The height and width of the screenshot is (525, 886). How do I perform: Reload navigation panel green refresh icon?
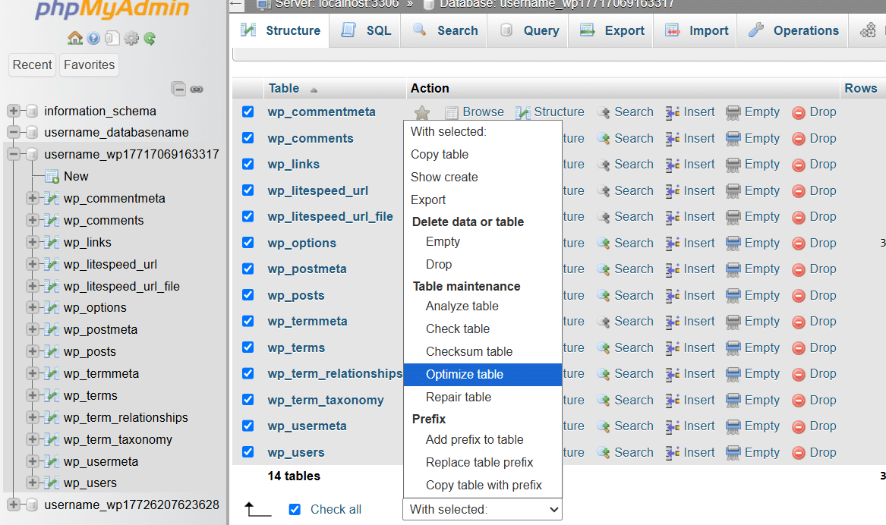150,39
